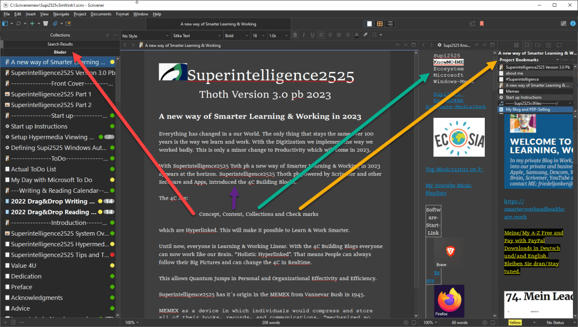Open the Search magnifier tool
Screen dimensions: 578x327
pyautogui.click(x=18, y=24)
